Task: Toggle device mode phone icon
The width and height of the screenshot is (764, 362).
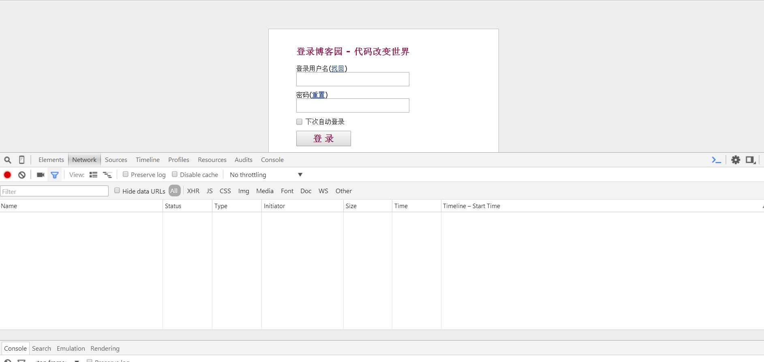Action: [22, 160]
